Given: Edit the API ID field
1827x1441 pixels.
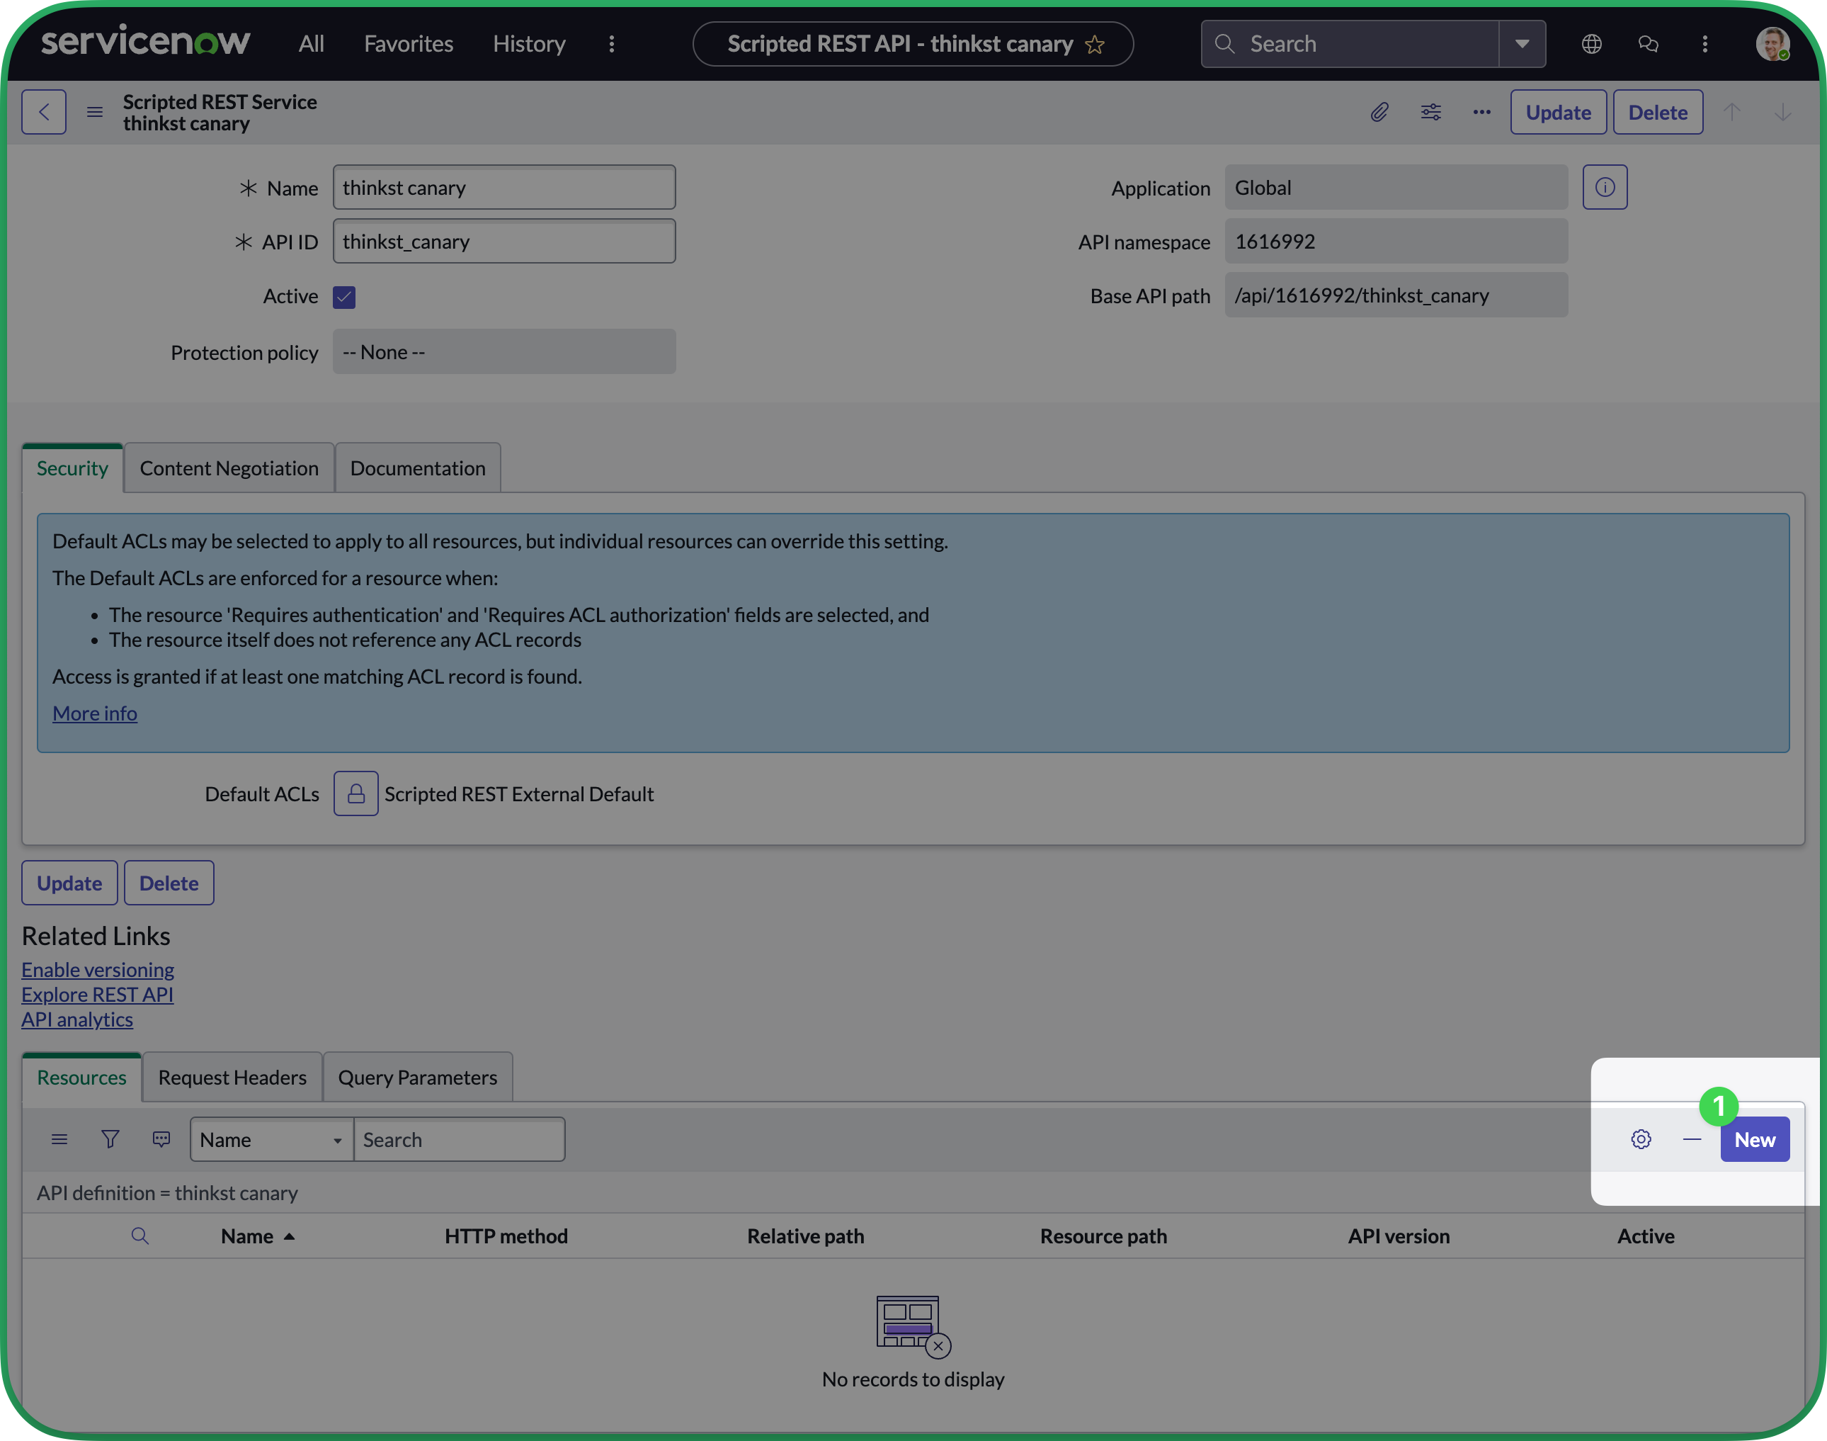Looking at the screenshot, I should pos(504,242).
